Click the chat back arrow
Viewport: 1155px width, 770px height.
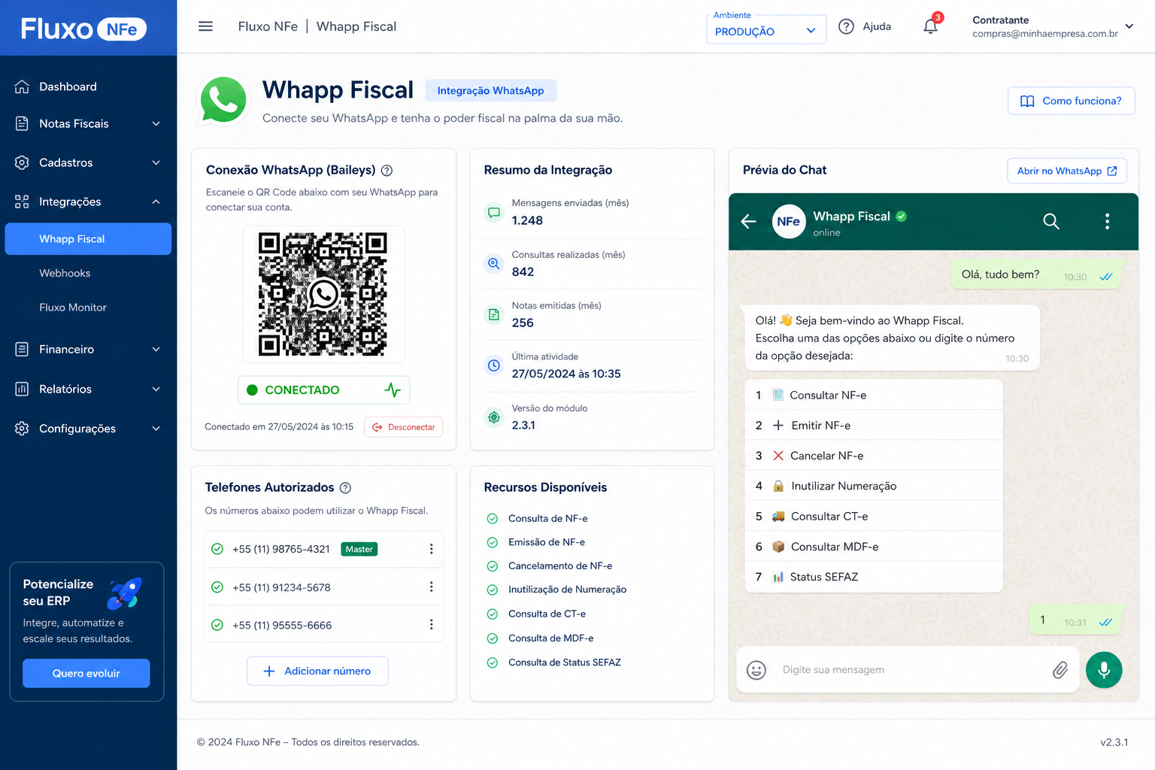click(748, 221)
